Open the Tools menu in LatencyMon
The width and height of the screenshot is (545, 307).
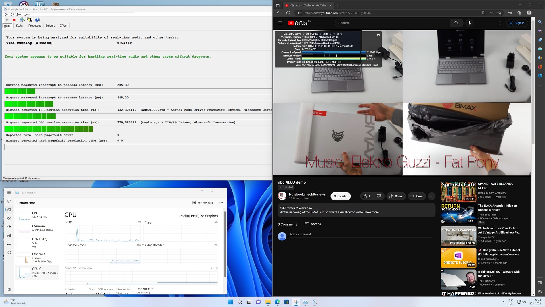pos(19,14)
